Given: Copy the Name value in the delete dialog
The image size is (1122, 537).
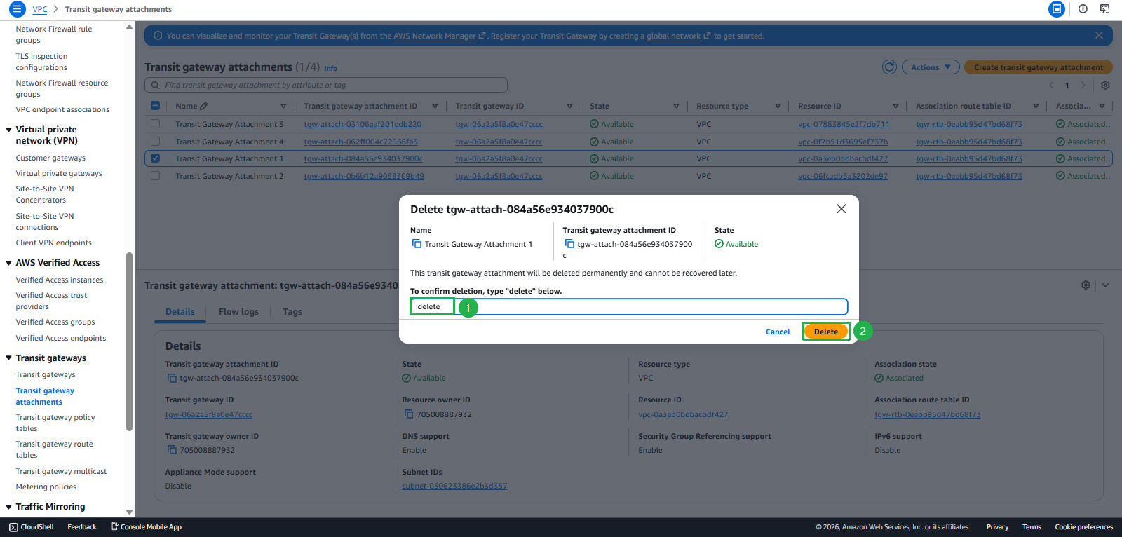Looking at the screenshot, I should (417, 244).
